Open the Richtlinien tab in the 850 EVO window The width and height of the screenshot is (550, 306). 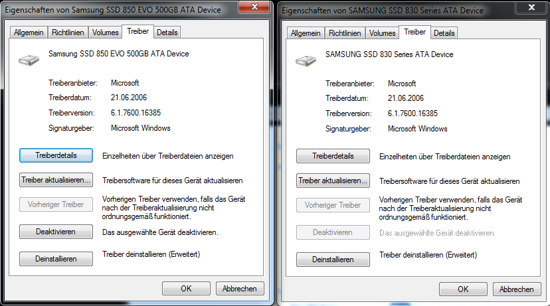point(68,33)
